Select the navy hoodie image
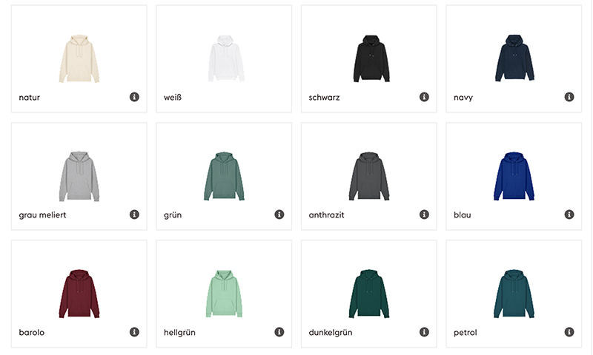Viewport: 593px width, 355px height. (x=514, y=58)
